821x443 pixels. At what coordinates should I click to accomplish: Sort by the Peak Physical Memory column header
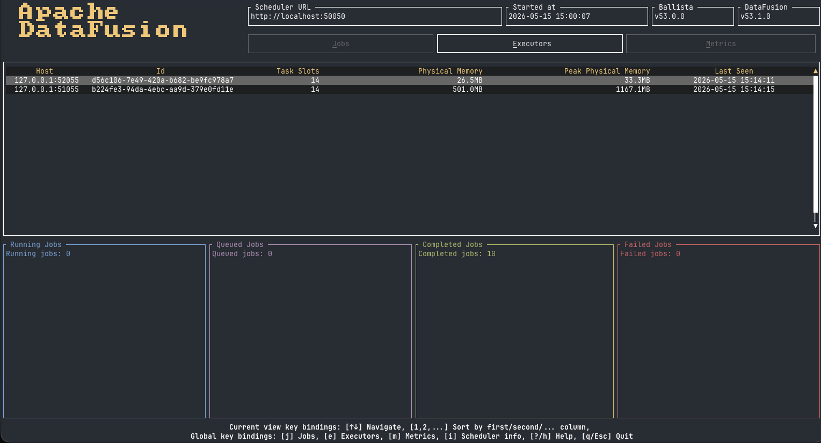click(x=607, y=71)
